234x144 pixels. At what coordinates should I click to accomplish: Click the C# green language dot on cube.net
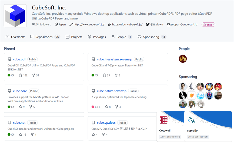(x=9, y=134)
